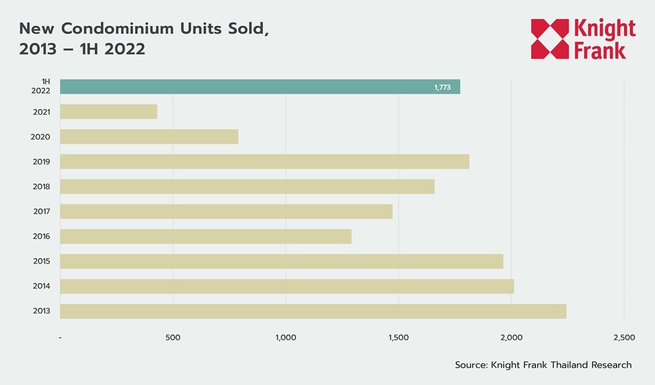
Task: Click the New Condominium Units Sold title
Action: [x=144, y=29]
